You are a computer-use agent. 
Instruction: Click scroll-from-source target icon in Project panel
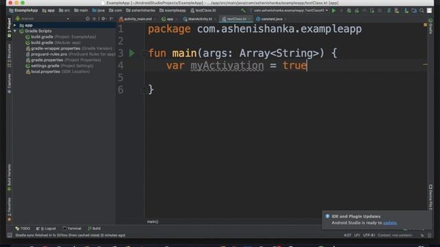(87, 19)
